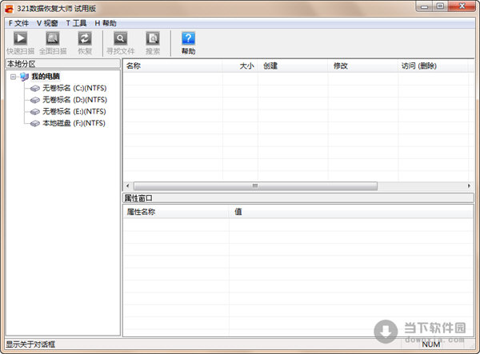
Task: Click the horizontal scrollbar right arrow
Action: [469, 186]
